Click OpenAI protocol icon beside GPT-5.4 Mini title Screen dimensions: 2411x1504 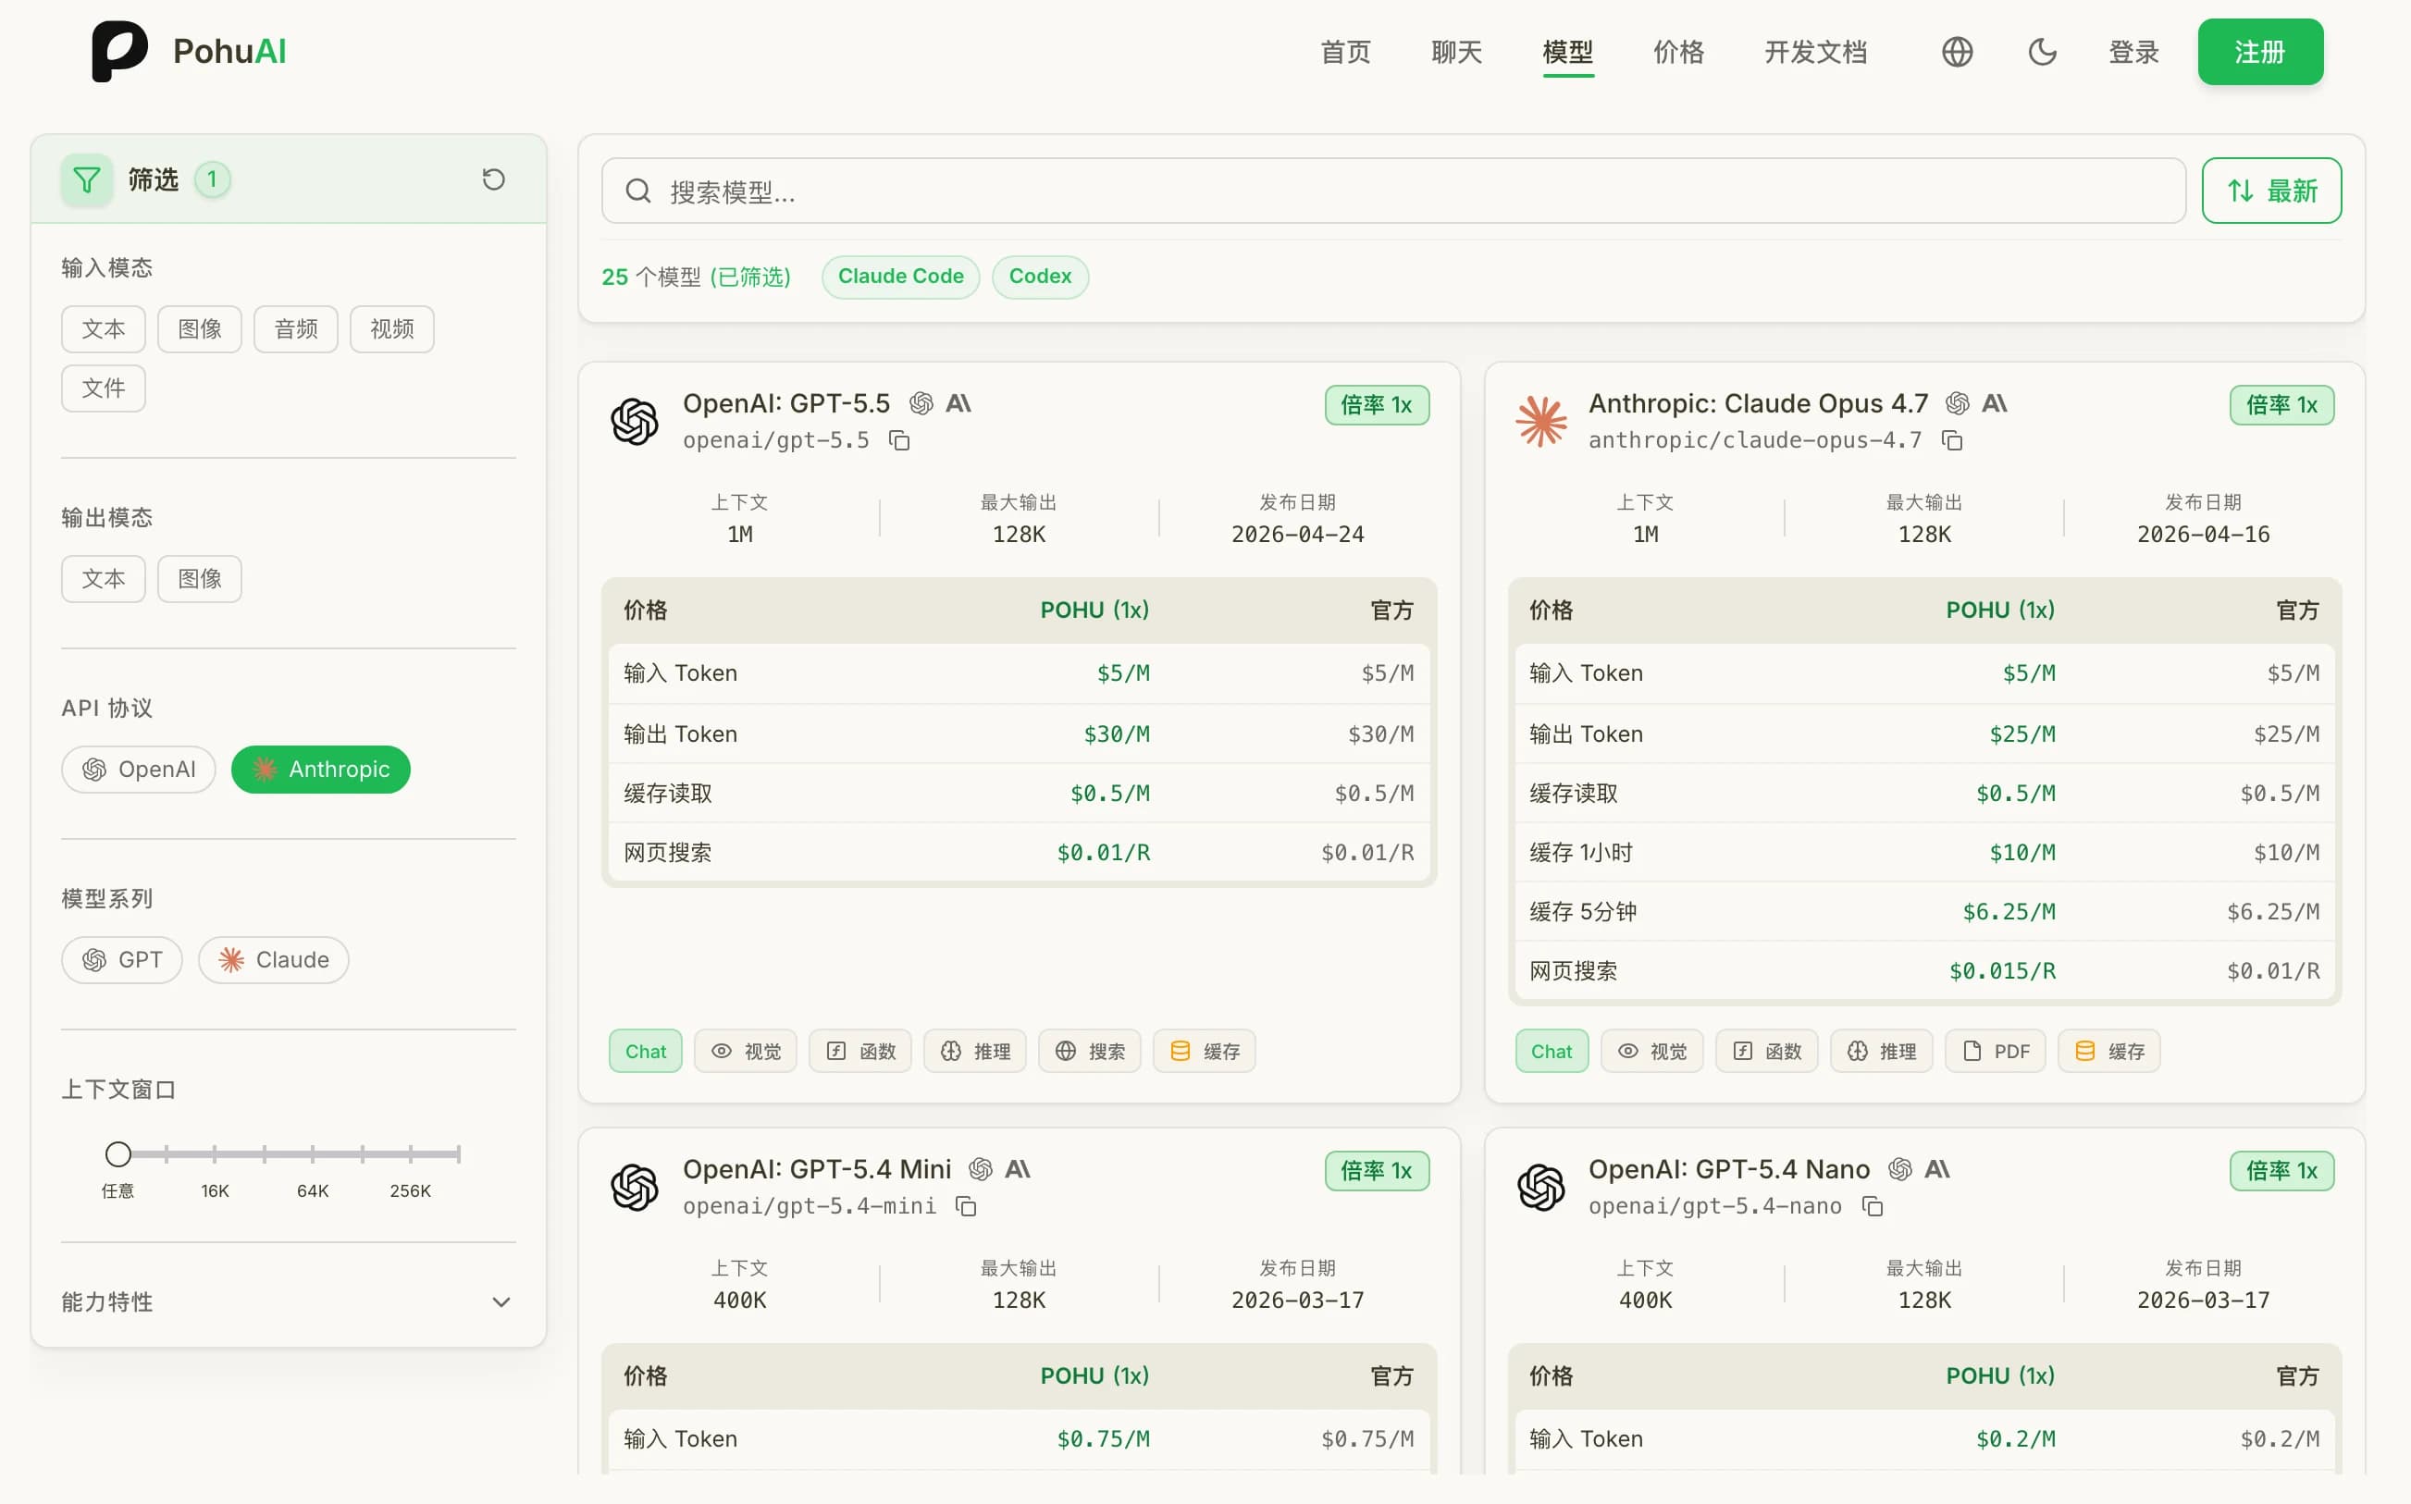tap(981, 1169)
